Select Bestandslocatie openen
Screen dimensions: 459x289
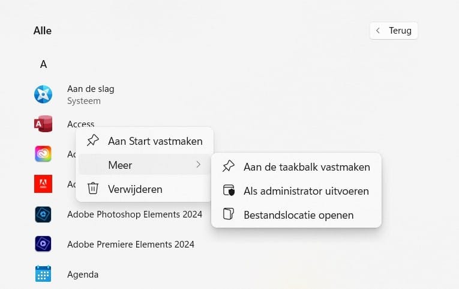pos(298,214)
